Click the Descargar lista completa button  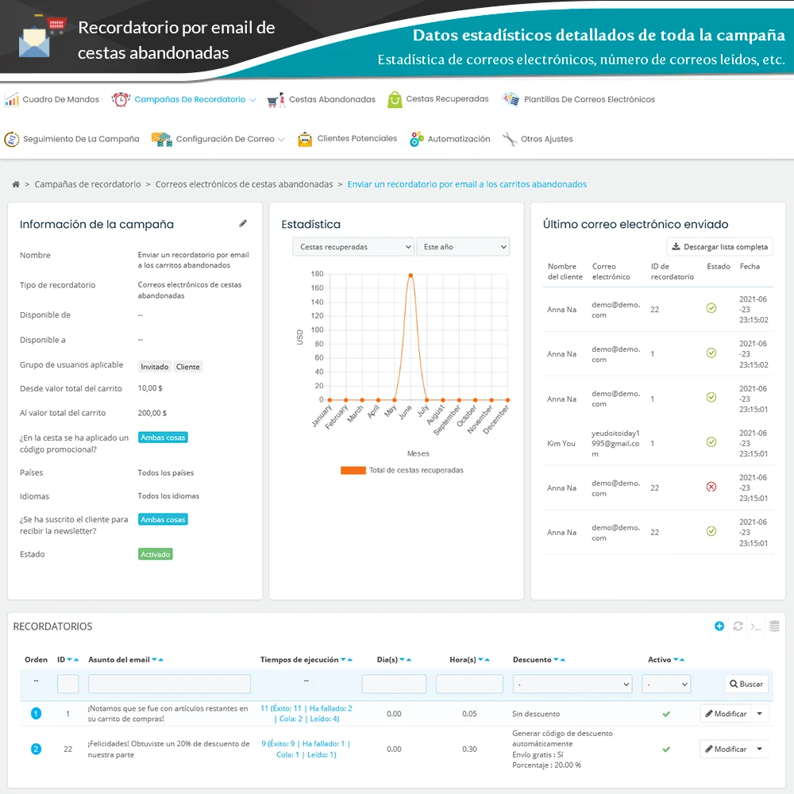(719, 246)
